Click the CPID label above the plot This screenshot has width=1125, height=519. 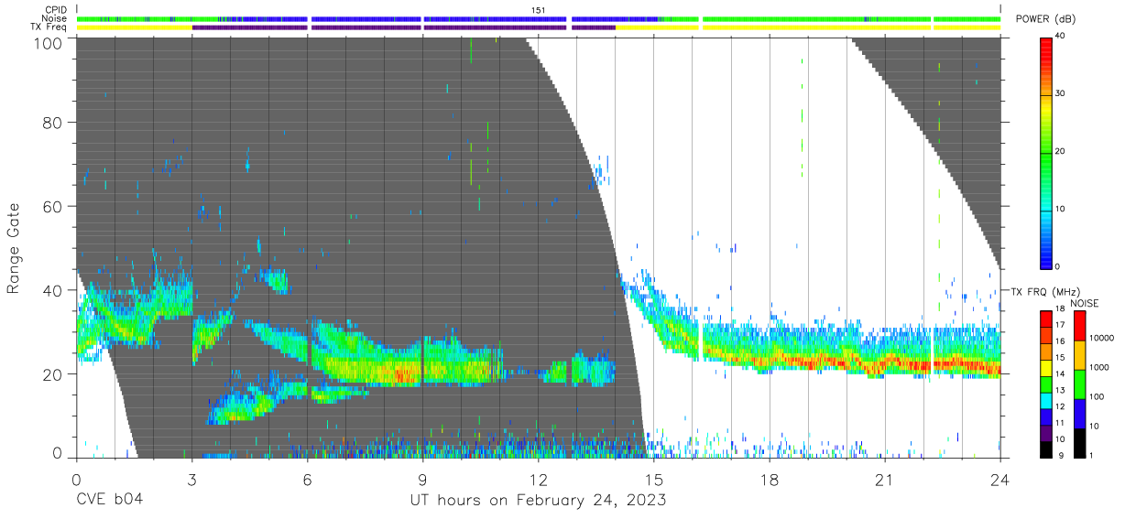pos(56,9)
